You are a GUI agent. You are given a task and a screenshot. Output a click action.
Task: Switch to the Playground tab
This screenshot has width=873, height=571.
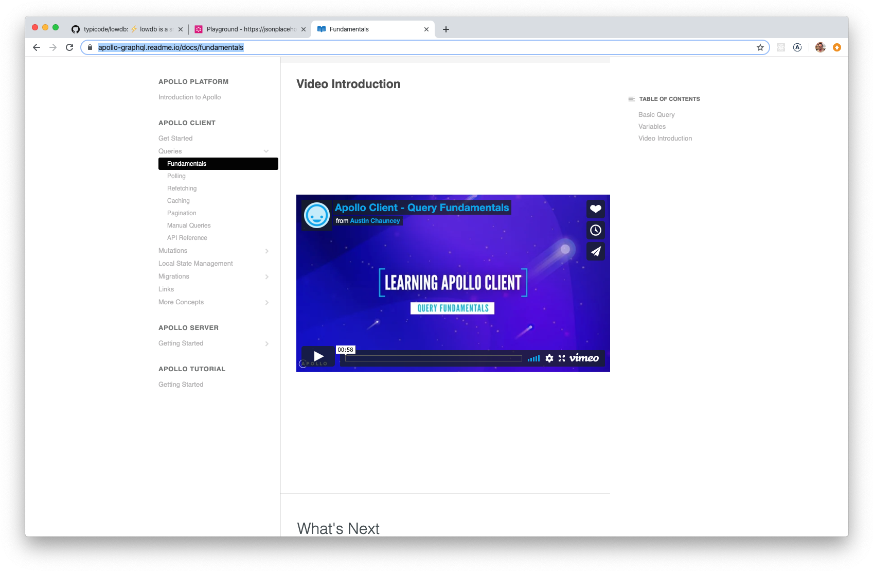pyautogui.click(x=251, y=29)
